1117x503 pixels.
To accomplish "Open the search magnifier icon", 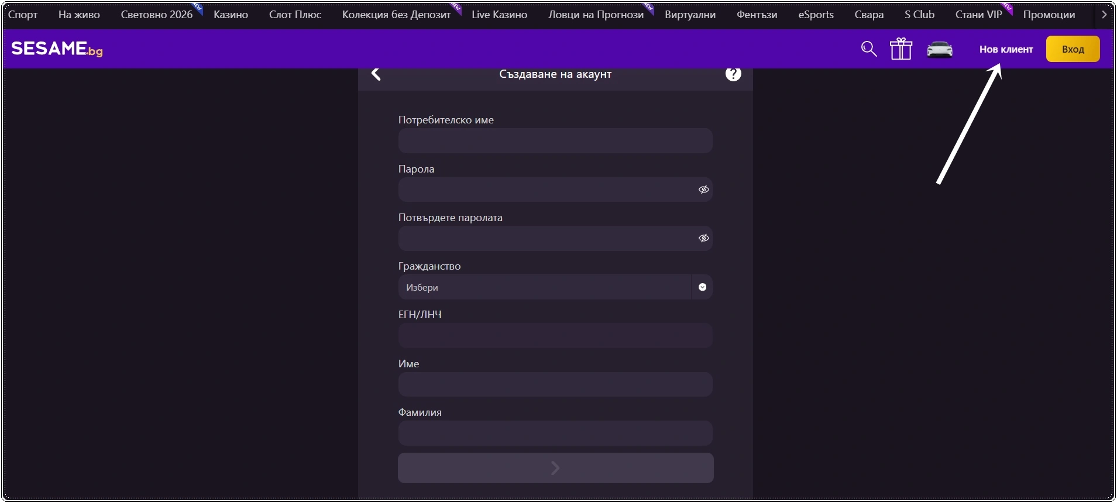I will click(x=869, y=49).
